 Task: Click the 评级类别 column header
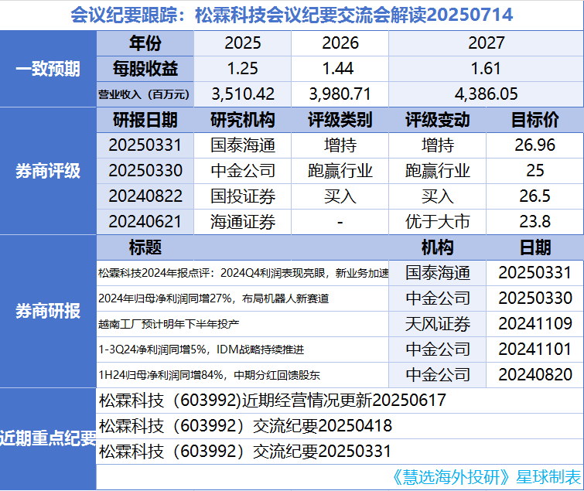(340, 120)
